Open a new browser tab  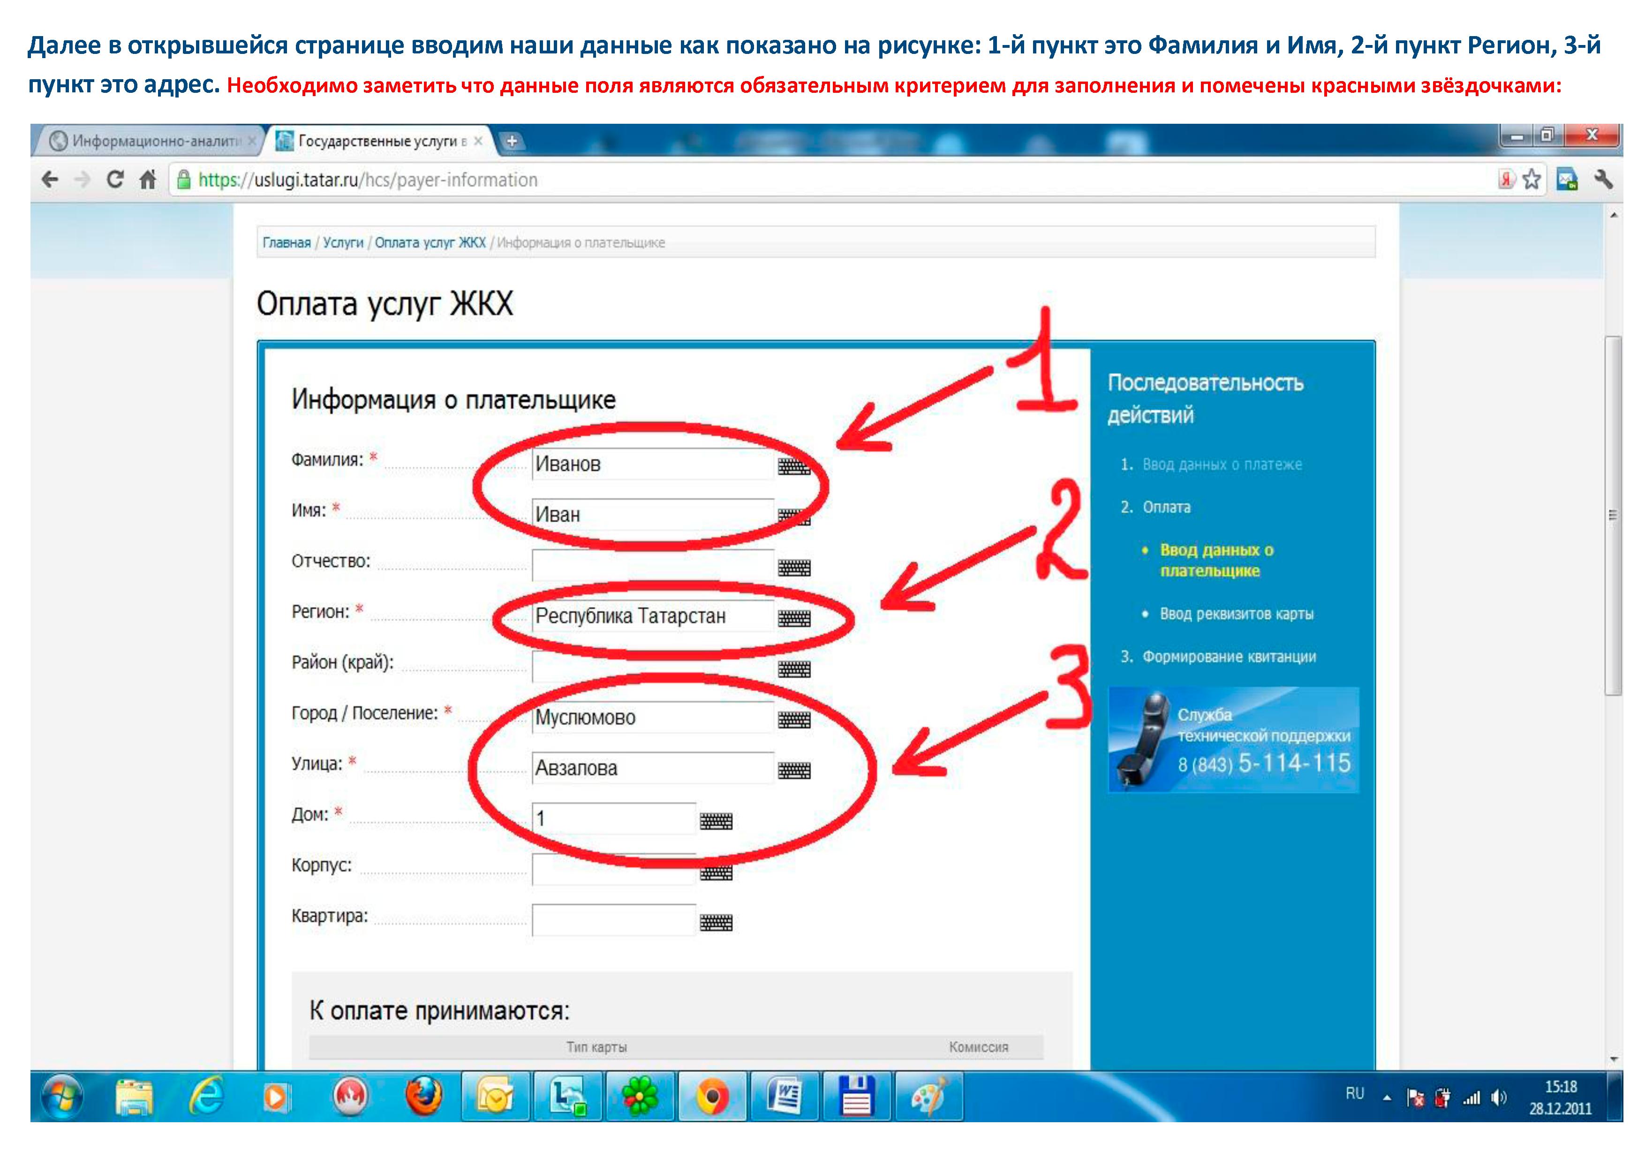click(x=512, y=141)
